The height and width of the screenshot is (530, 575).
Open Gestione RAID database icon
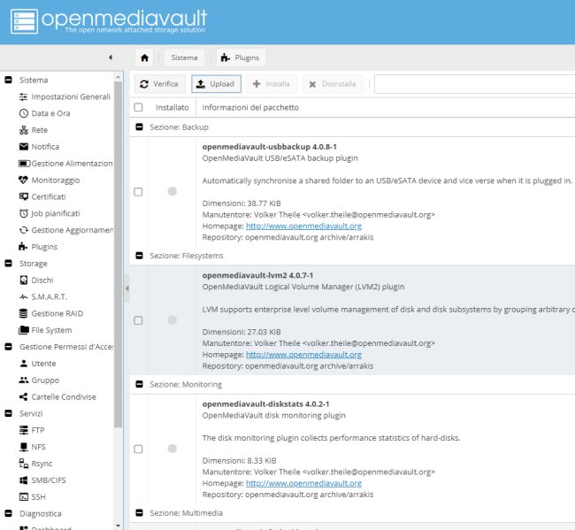(x=23, y=313)
